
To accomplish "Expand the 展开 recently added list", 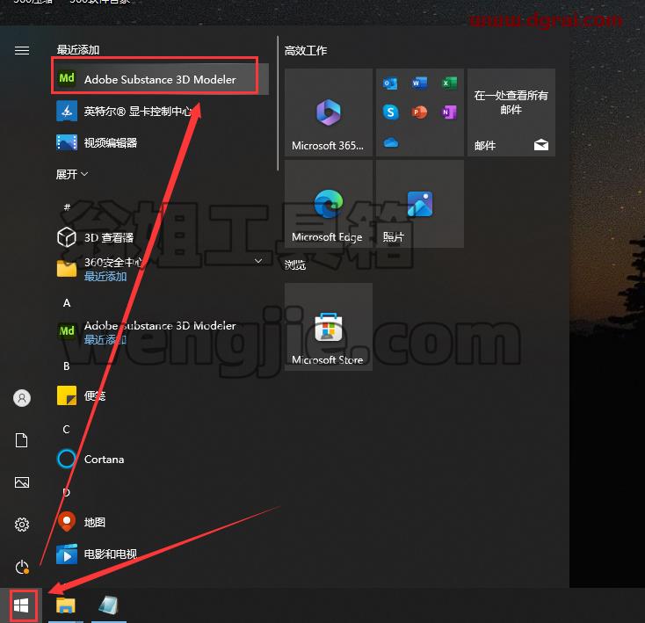I will coord(72,174).
